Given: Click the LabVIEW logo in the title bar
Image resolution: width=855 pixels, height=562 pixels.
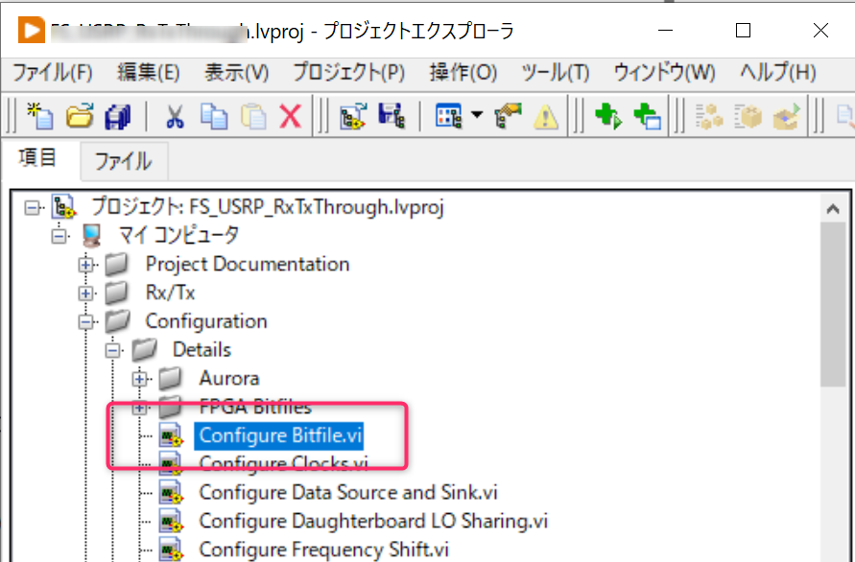Looking at the screenshot, I should (31, 30).
